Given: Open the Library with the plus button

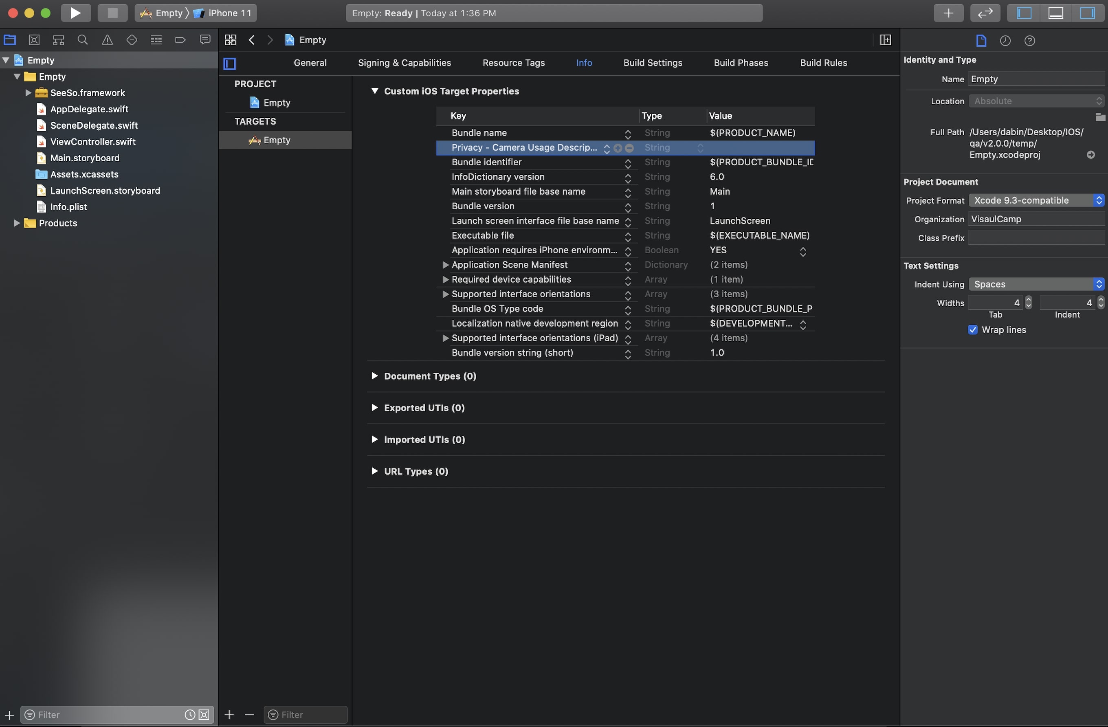Looking at the screenshot, I should point(948,13).
